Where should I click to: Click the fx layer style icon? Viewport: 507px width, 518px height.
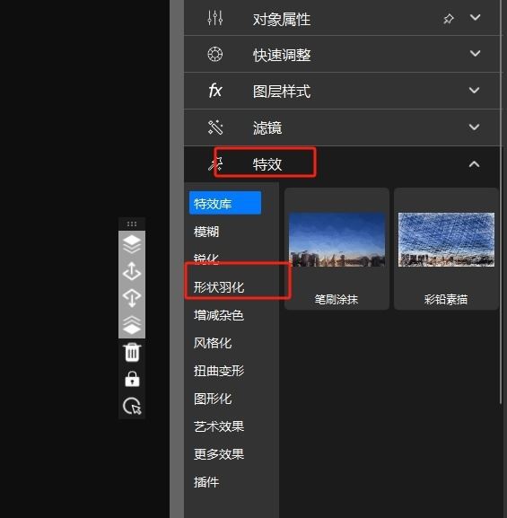click(x=215, y=90)
